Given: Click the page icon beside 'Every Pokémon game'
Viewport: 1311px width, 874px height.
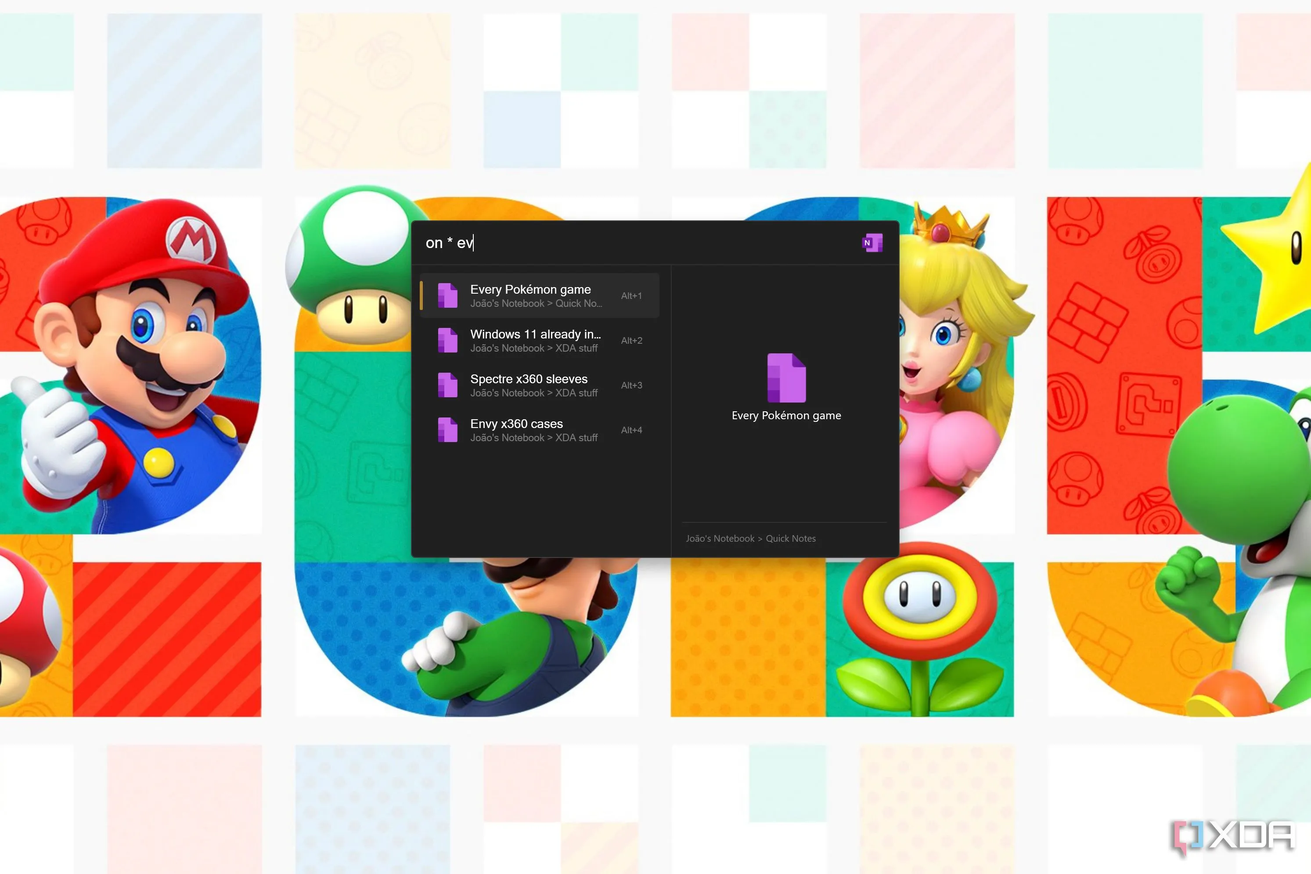Looking at the screenshot, I should (447, 295).
